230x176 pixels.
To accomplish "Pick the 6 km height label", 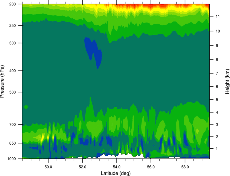I will point(217,87).
